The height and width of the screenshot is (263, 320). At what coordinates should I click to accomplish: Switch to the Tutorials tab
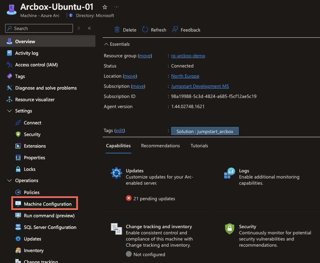click(199, 146)
